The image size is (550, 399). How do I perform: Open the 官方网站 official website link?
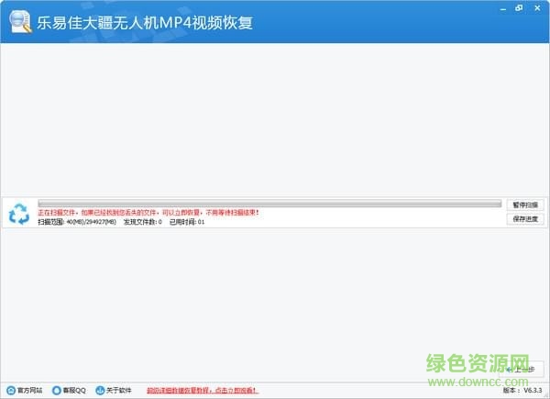pyautogui.click(x=25, y=390)
